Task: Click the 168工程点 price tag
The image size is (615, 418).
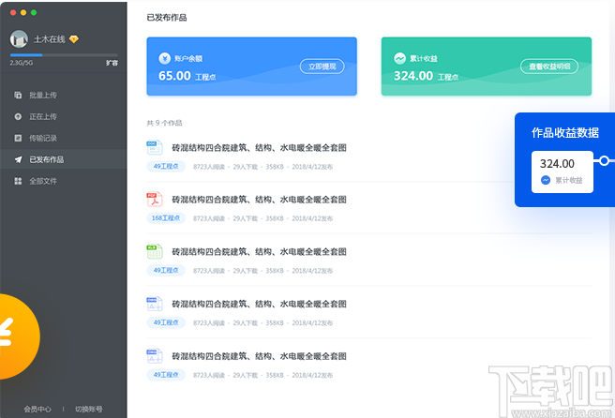Action: click(x=166, y=218)
